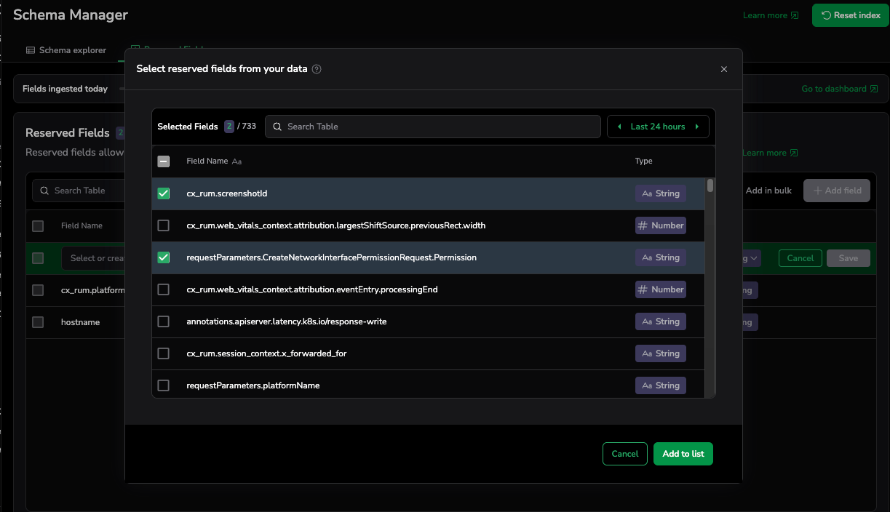
Task: Toggle the select-all checkbox in modal header
Action: [164, 161]
